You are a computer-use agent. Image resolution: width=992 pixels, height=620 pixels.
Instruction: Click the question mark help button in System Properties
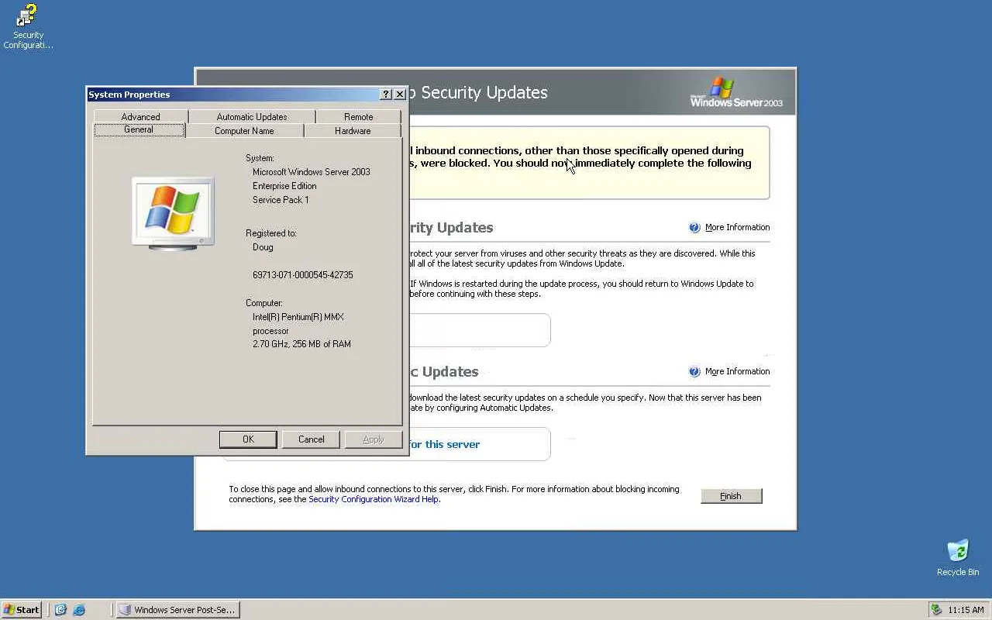(x=386, y=95)
